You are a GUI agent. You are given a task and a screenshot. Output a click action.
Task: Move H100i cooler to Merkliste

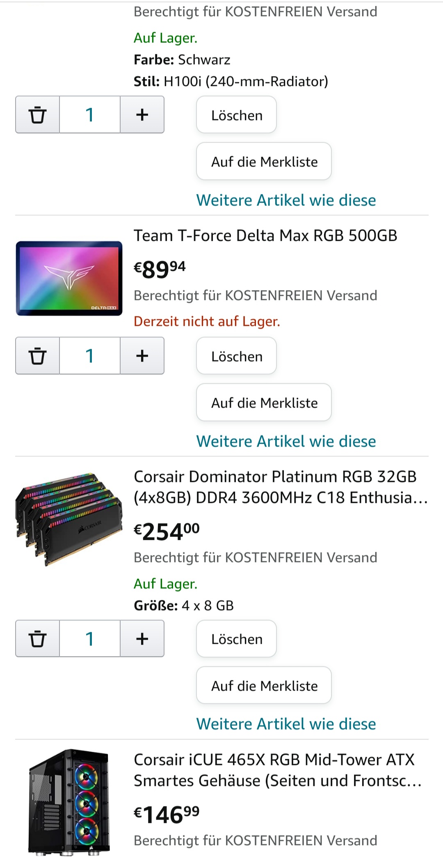264,161
